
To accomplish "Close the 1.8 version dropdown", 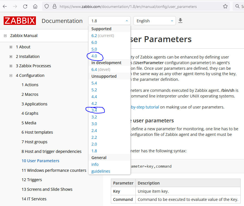I will [109, 21].
